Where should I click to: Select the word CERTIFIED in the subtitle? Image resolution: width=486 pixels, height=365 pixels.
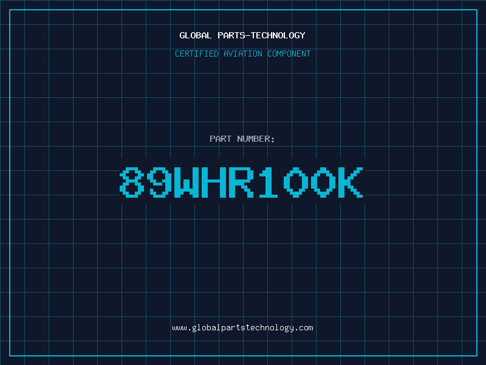pyautogui.click(x=197, y=54)
